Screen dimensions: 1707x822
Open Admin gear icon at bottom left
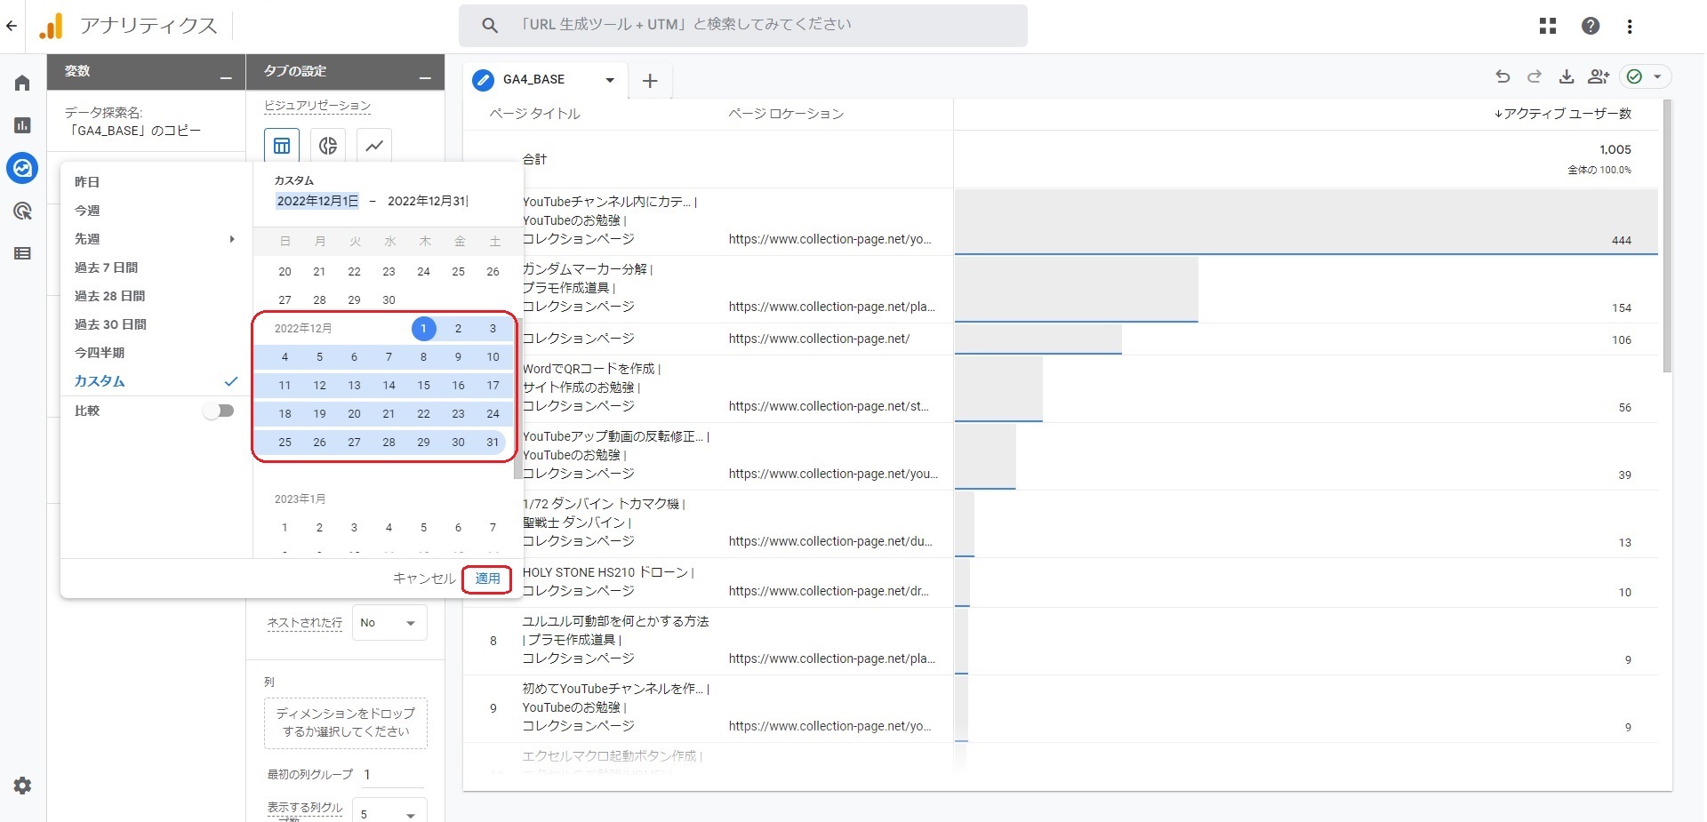point(22,786)
